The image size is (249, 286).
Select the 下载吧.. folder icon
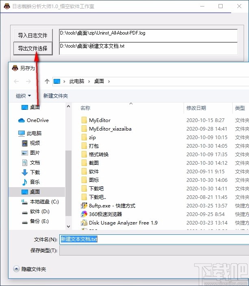pyautogui.click(x=84, y=197)
